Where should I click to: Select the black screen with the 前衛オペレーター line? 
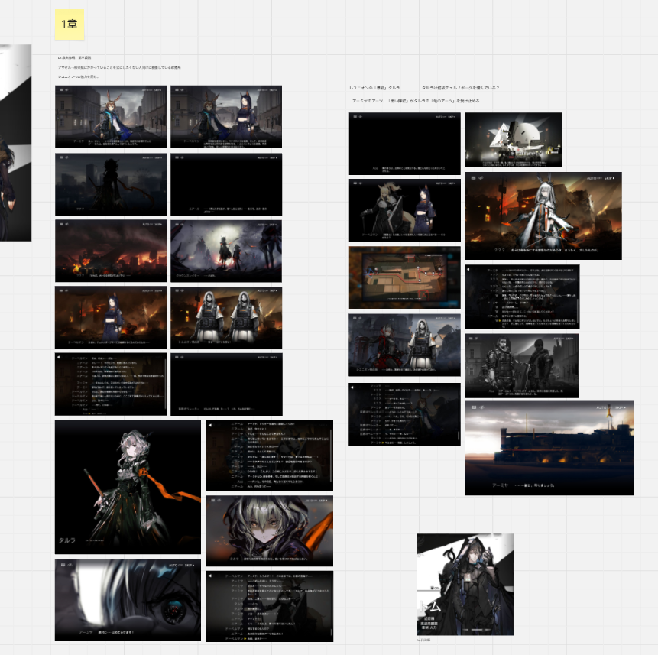[x=227, y=384]
